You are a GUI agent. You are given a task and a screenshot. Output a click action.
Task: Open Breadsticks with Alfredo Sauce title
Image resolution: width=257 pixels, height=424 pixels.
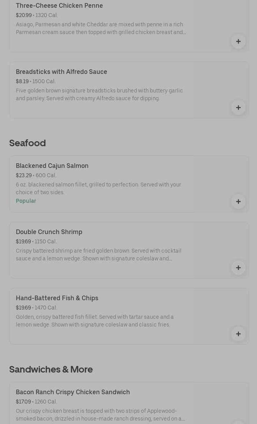coord(62,72)
